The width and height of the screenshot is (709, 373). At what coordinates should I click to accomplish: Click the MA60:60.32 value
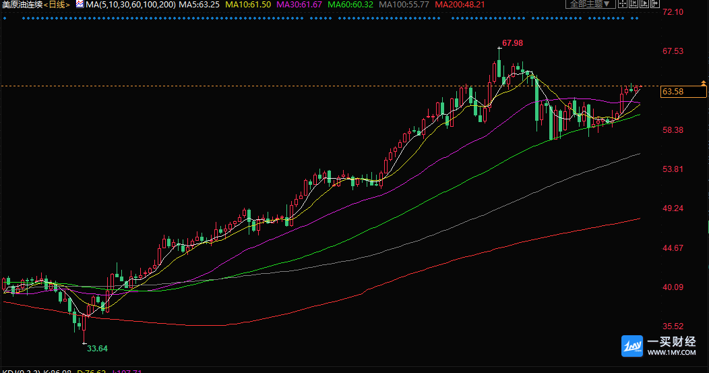[350, 5]
